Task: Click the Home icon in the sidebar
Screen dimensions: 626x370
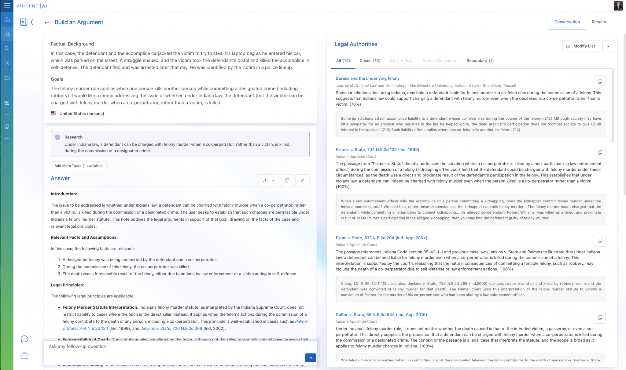Action: (7, 20)
